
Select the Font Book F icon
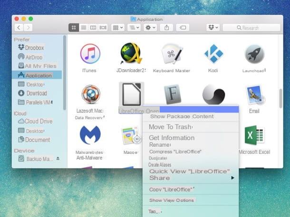point(173,94)
